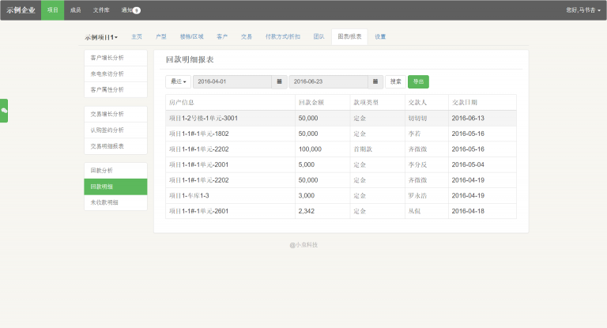
Task: Expand the 最近 date range dropdown
Action: coord(178,81)
